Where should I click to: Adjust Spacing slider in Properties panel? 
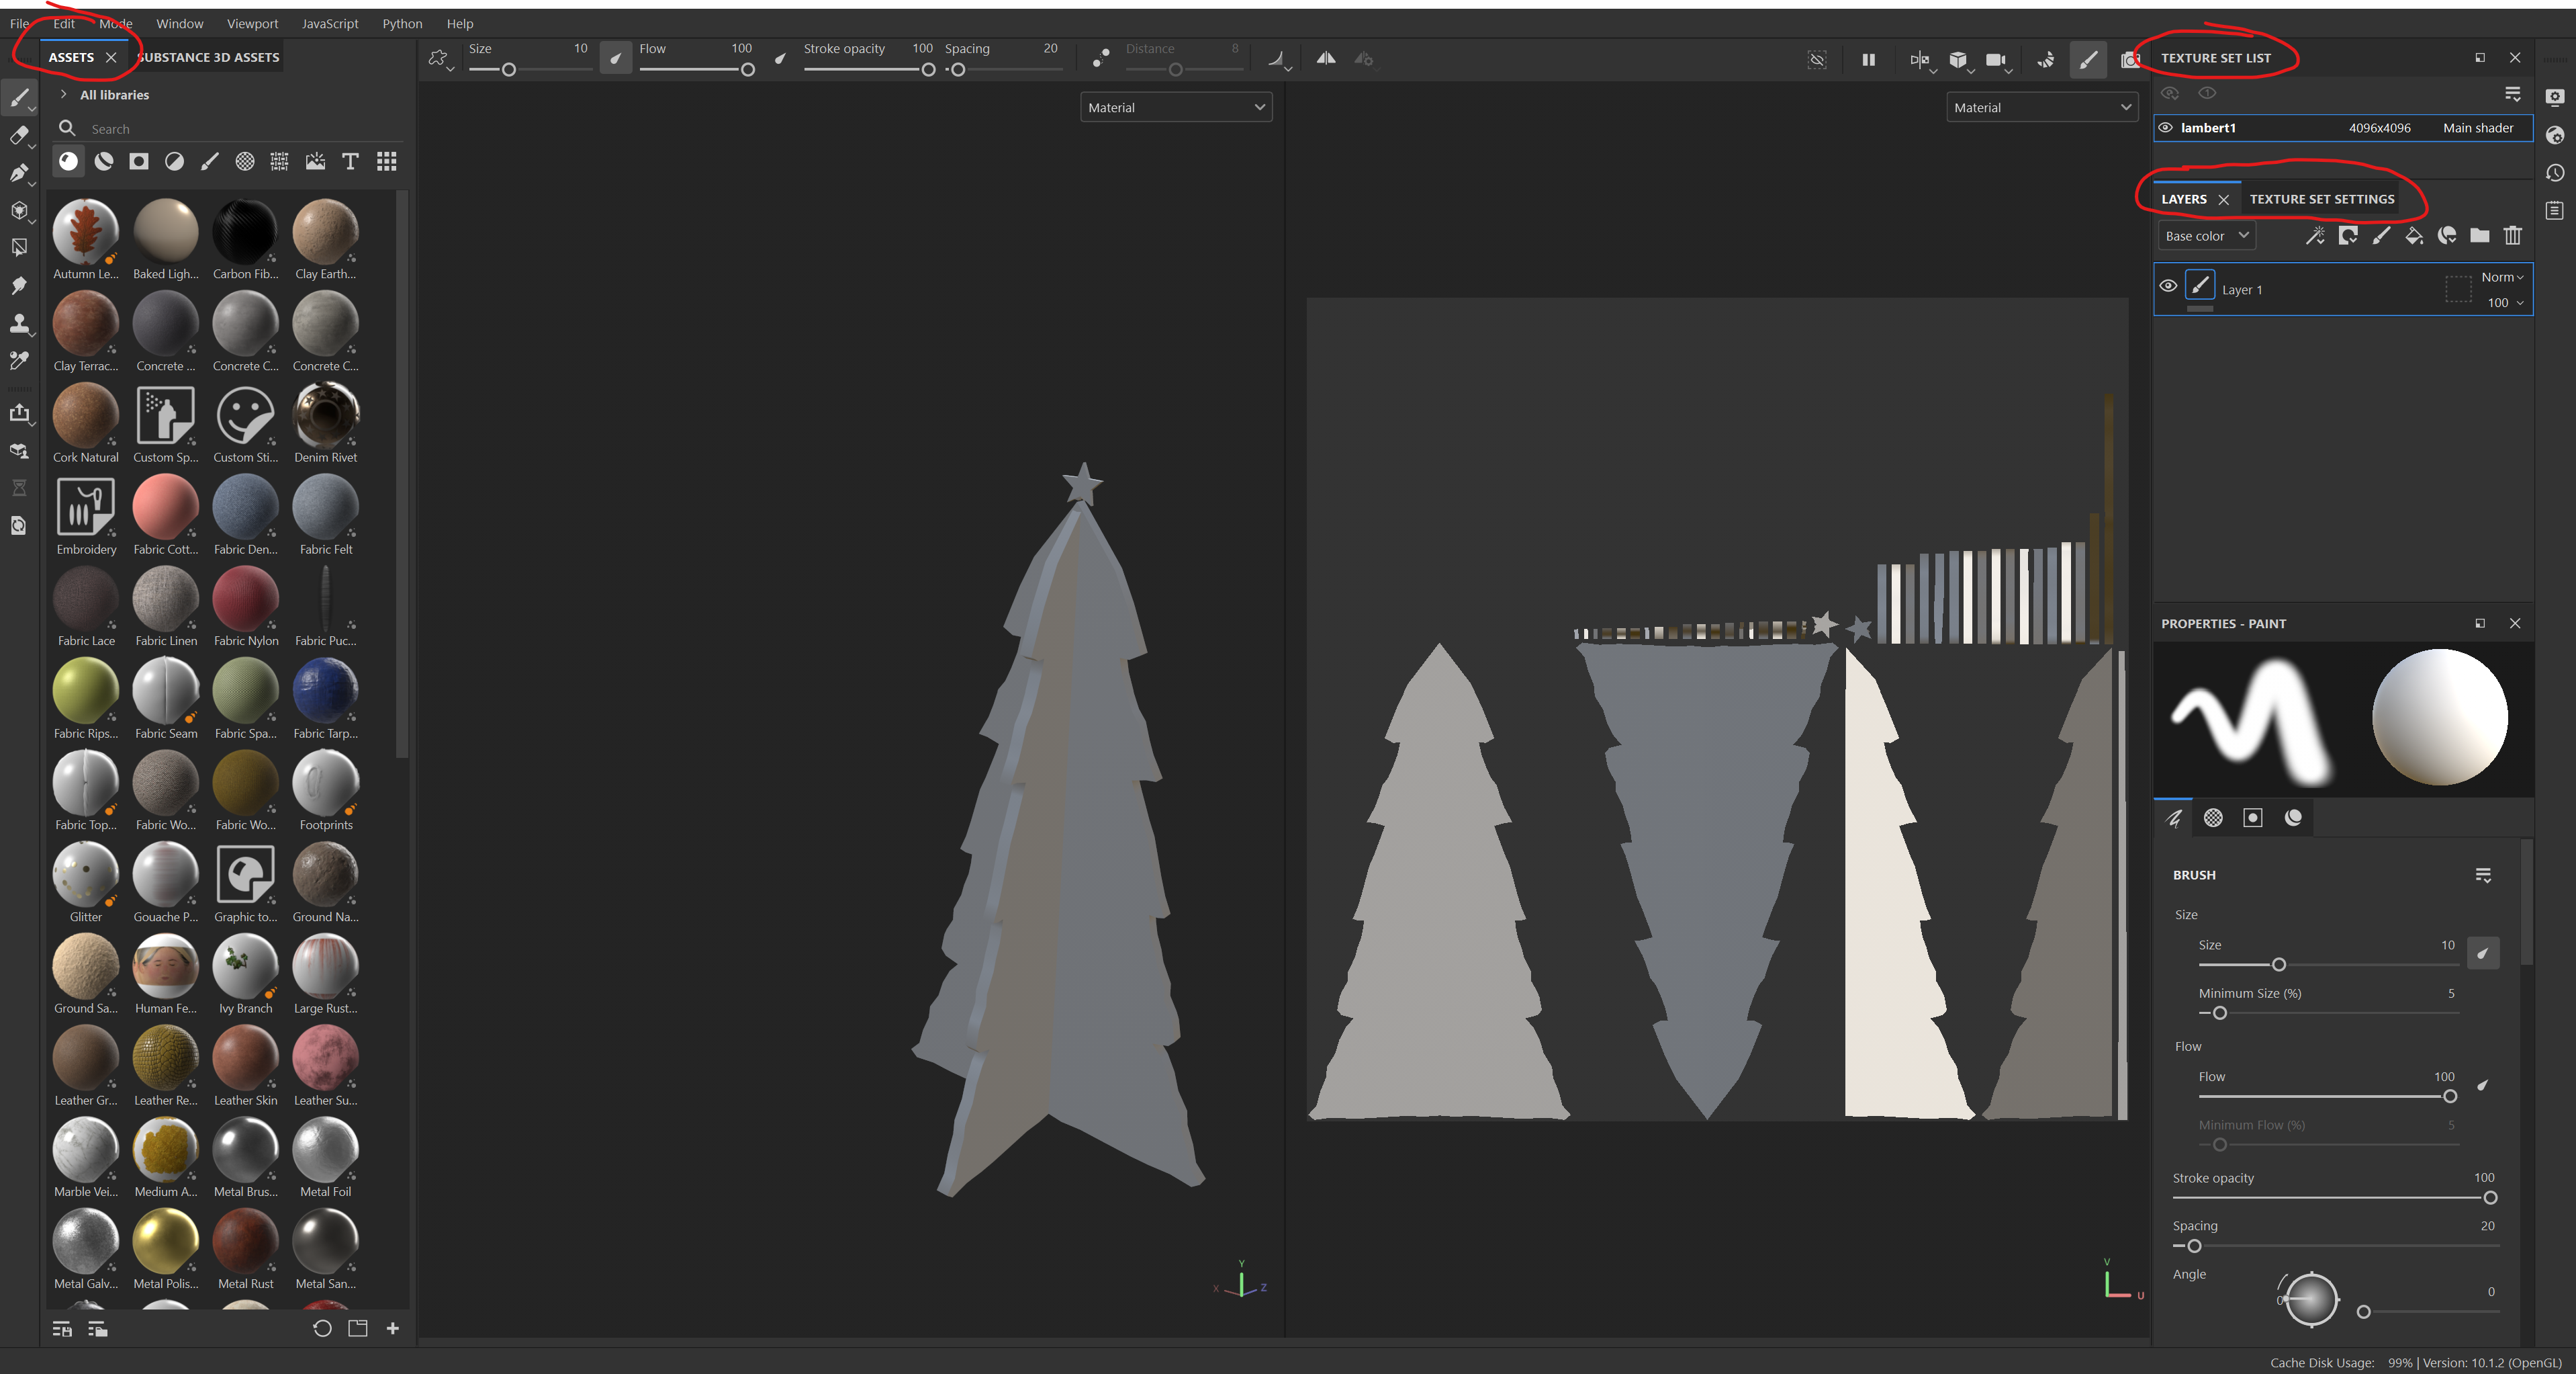(x=2334, y=1246)
